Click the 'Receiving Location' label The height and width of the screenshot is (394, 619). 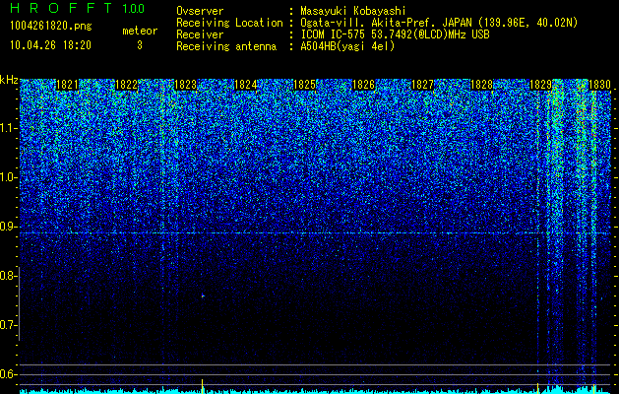click(229, 23)
